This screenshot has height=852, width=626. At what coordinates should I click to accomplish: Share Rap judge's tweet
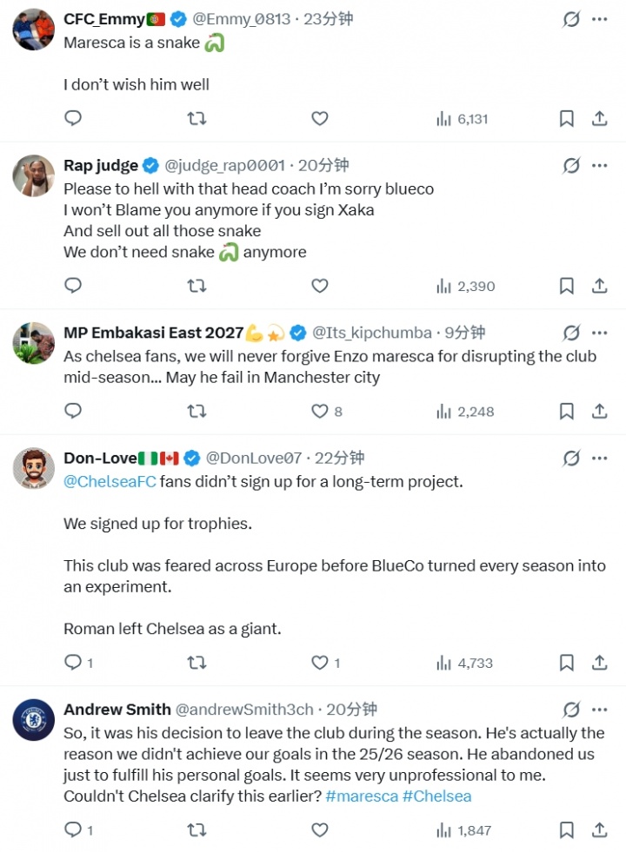point(599,285)
